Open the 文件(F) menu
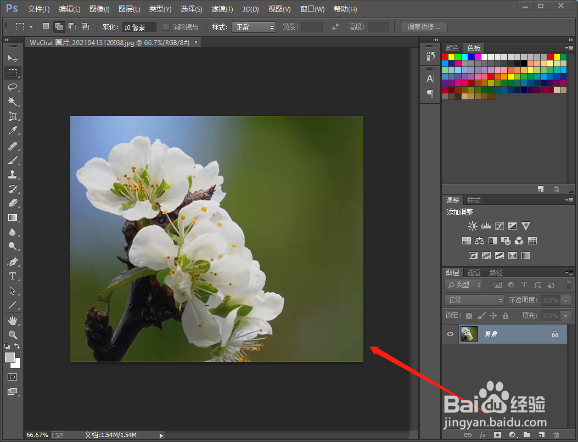Image resolution: width=578 pixels, height=442 pixels. click(39, 9)
